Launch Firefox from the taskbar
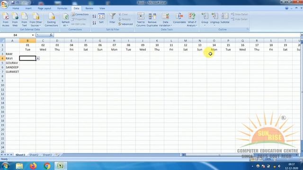The height and width of the screenshot is (170, 303). click(33, 166)
